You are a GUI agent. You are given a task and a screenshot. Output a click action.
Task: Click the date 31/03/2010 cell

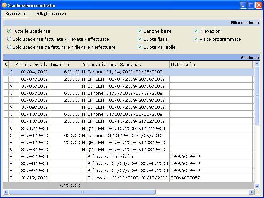pos(35,150)
